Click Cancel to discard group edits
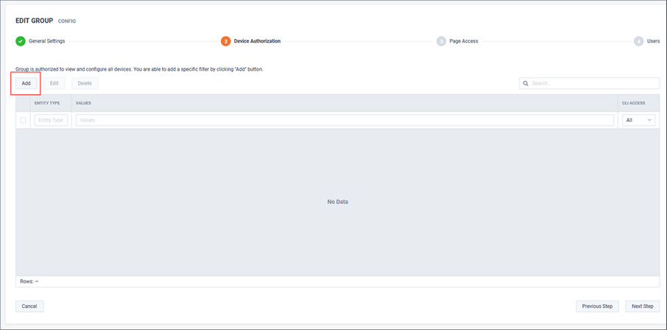The height and width of the screenshot is (330, 667). click(29, 306)
